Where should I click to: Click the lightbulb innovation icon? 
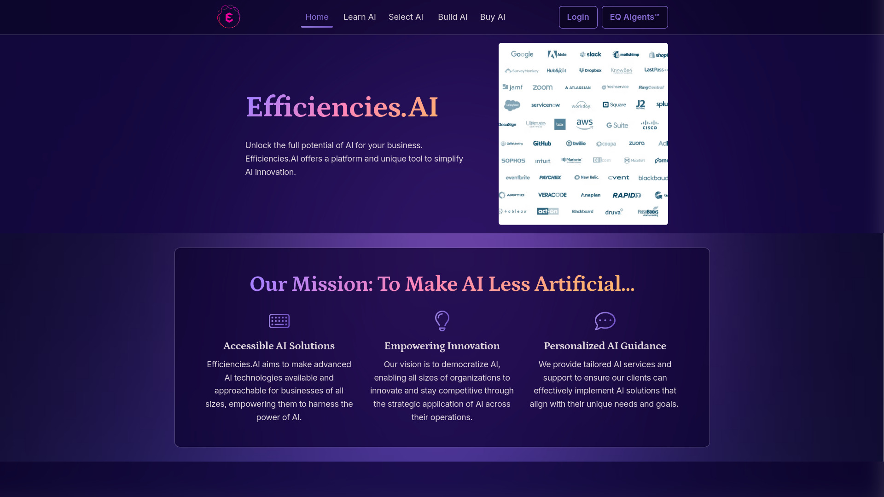click(442, 320)
